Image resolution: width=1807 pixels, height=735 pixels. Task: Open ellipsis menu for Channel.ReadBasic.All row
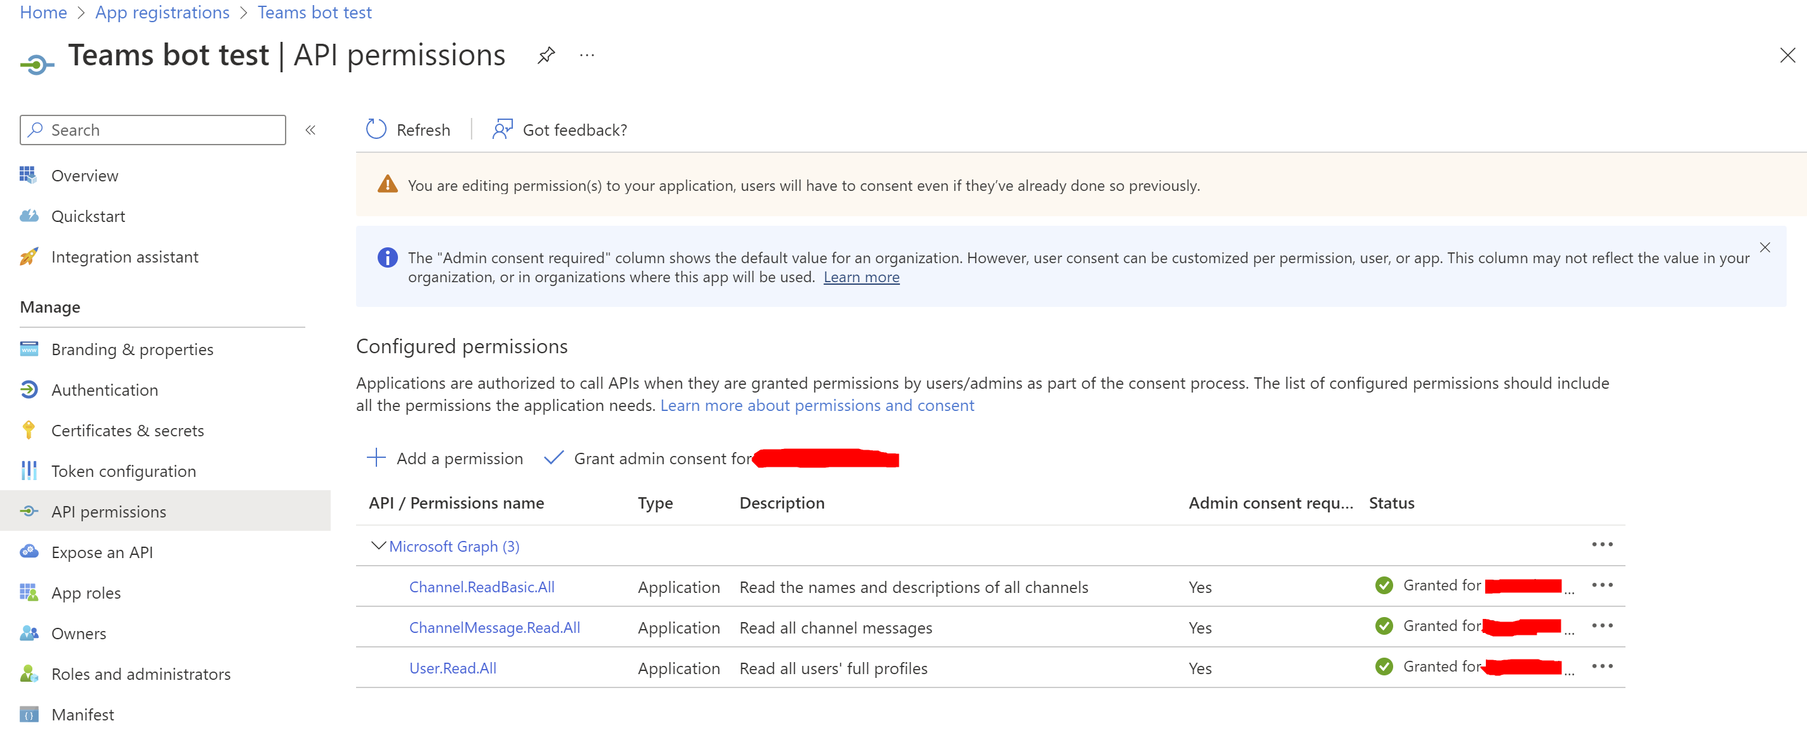pos(1601,585)
